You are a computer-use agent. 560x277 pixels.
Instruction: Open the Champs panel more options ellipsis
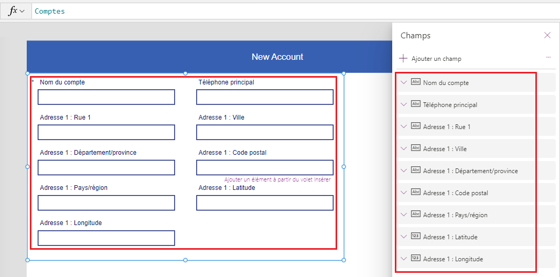548,57
